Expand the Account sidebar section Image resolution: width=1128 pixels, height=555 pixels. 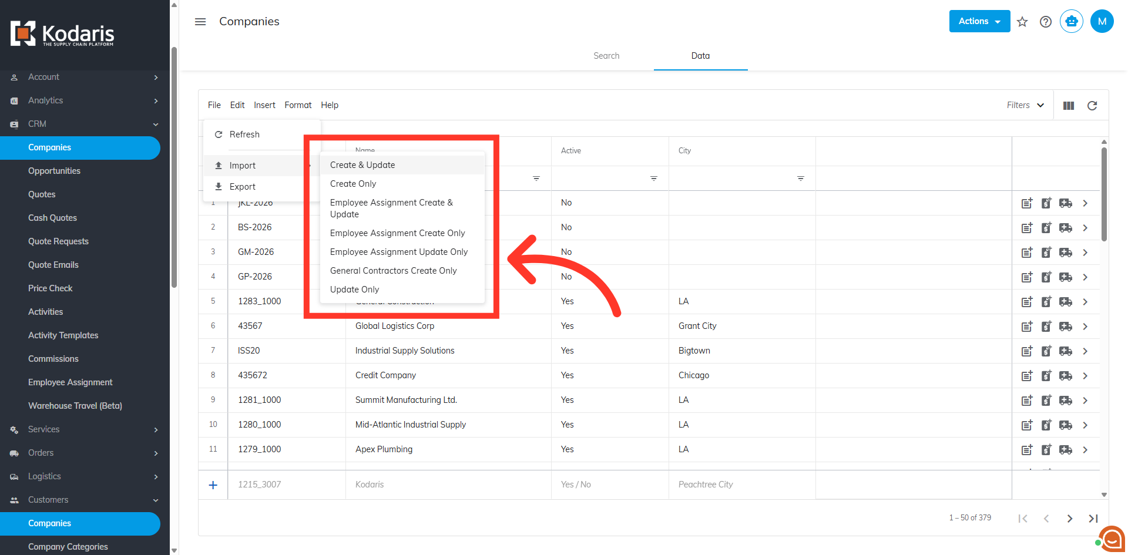tap(85, 77)
